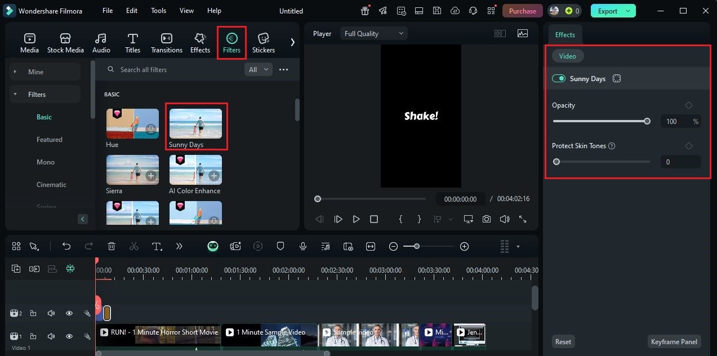Open the All filter type dropdown
Viewport: 717px width, 356px height.
click(x=258, y=69)
